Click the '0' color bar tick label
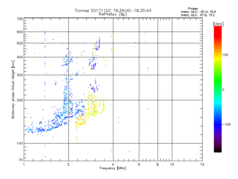Viewport: 238px width, 179px height. pos(223,90)
